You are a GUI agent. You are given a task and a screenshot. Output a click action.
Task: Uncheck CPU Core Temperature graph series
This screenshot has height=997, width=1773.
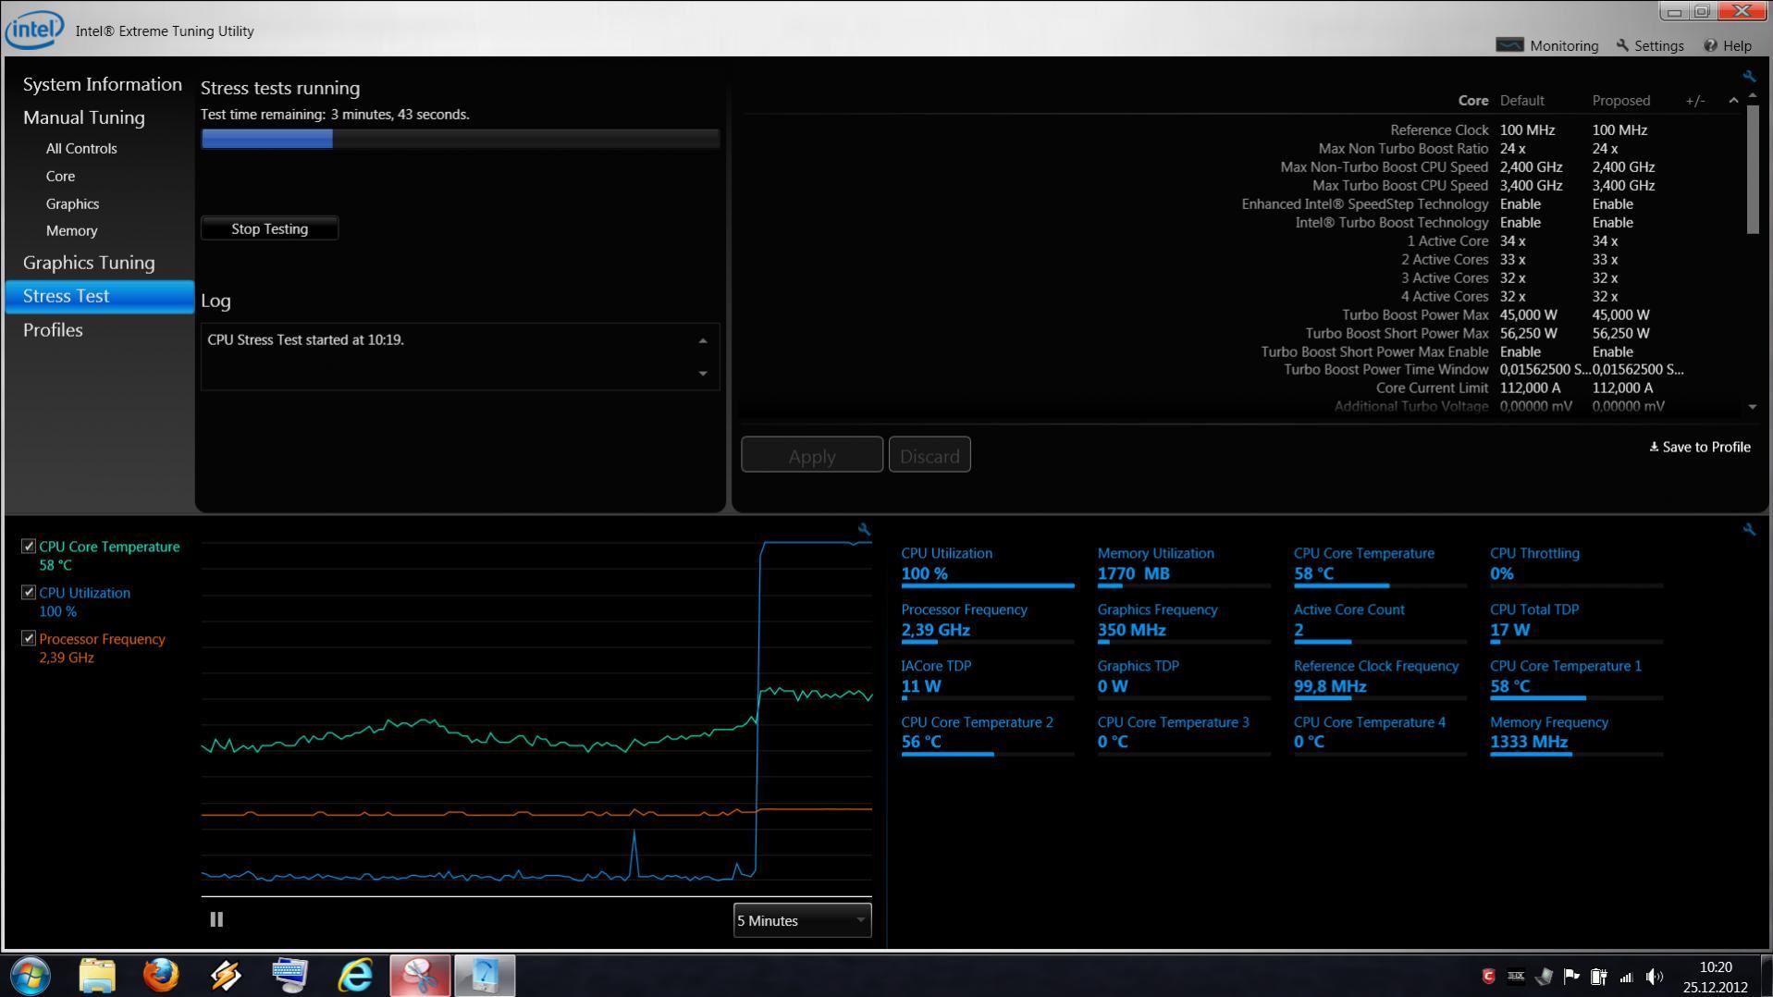(29, 547)
